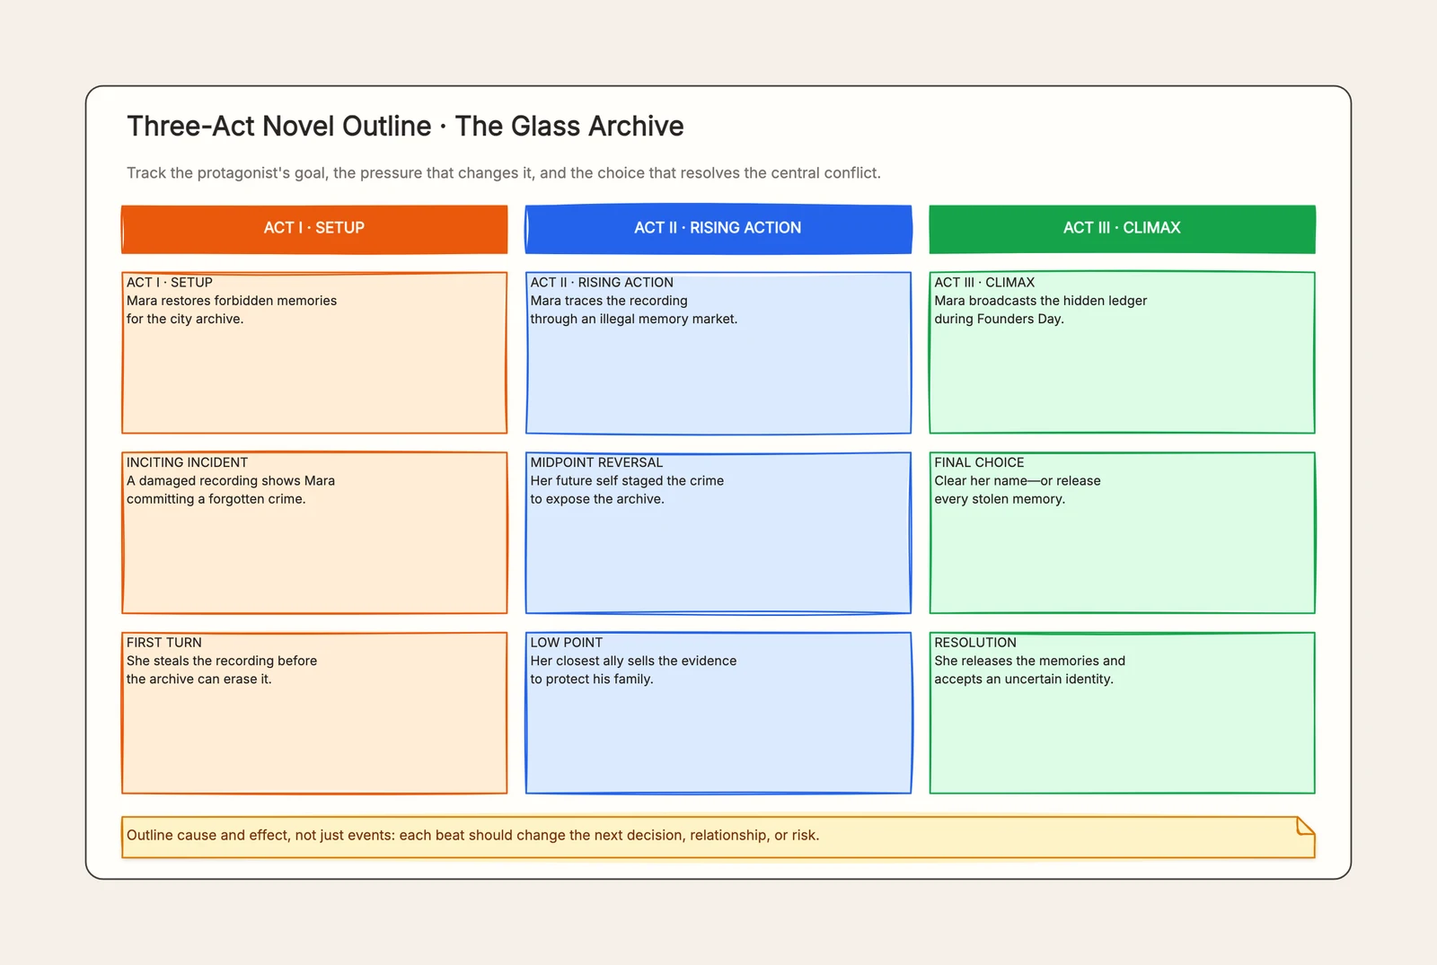This screenshot has height=965, width=1437.
Task: Select the orange ACT I · SETUP header
Action: pos(314,229)
